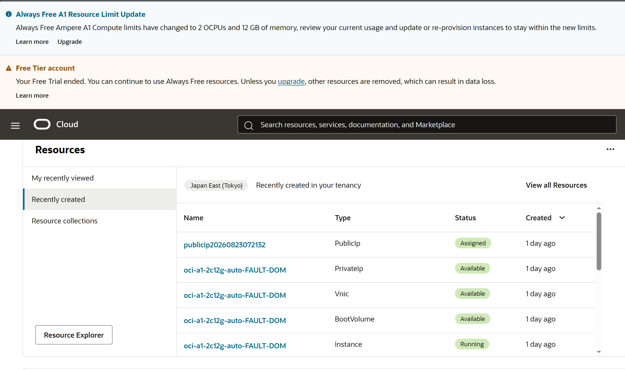
Task: Click the scrollbar down arrow in the resources table
Action: click(599, 352)
